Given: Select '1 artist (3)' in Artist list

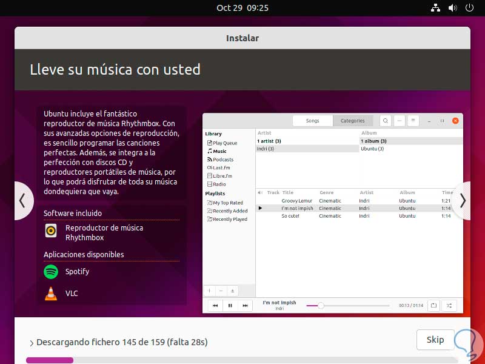Looking at the screenshot, I should click(x=307, y=141).
